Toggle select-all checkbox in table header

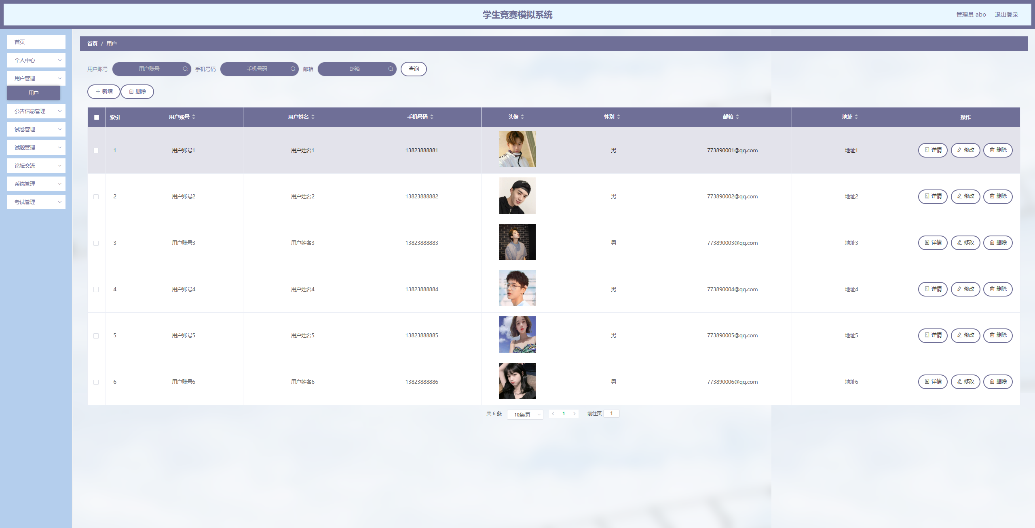97,117
